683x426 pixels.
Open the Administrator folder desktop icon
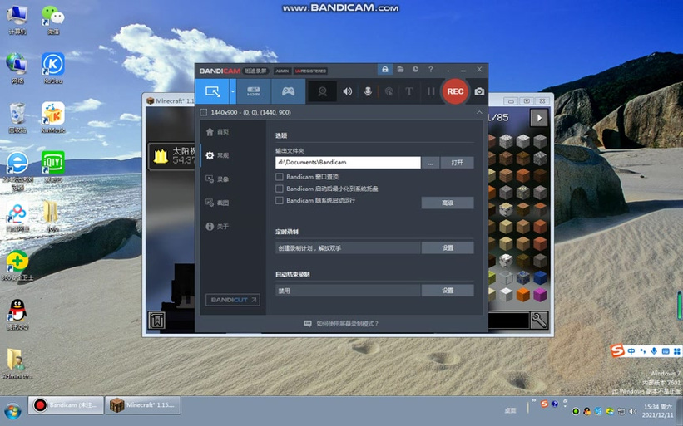click(x=17, y=364)
